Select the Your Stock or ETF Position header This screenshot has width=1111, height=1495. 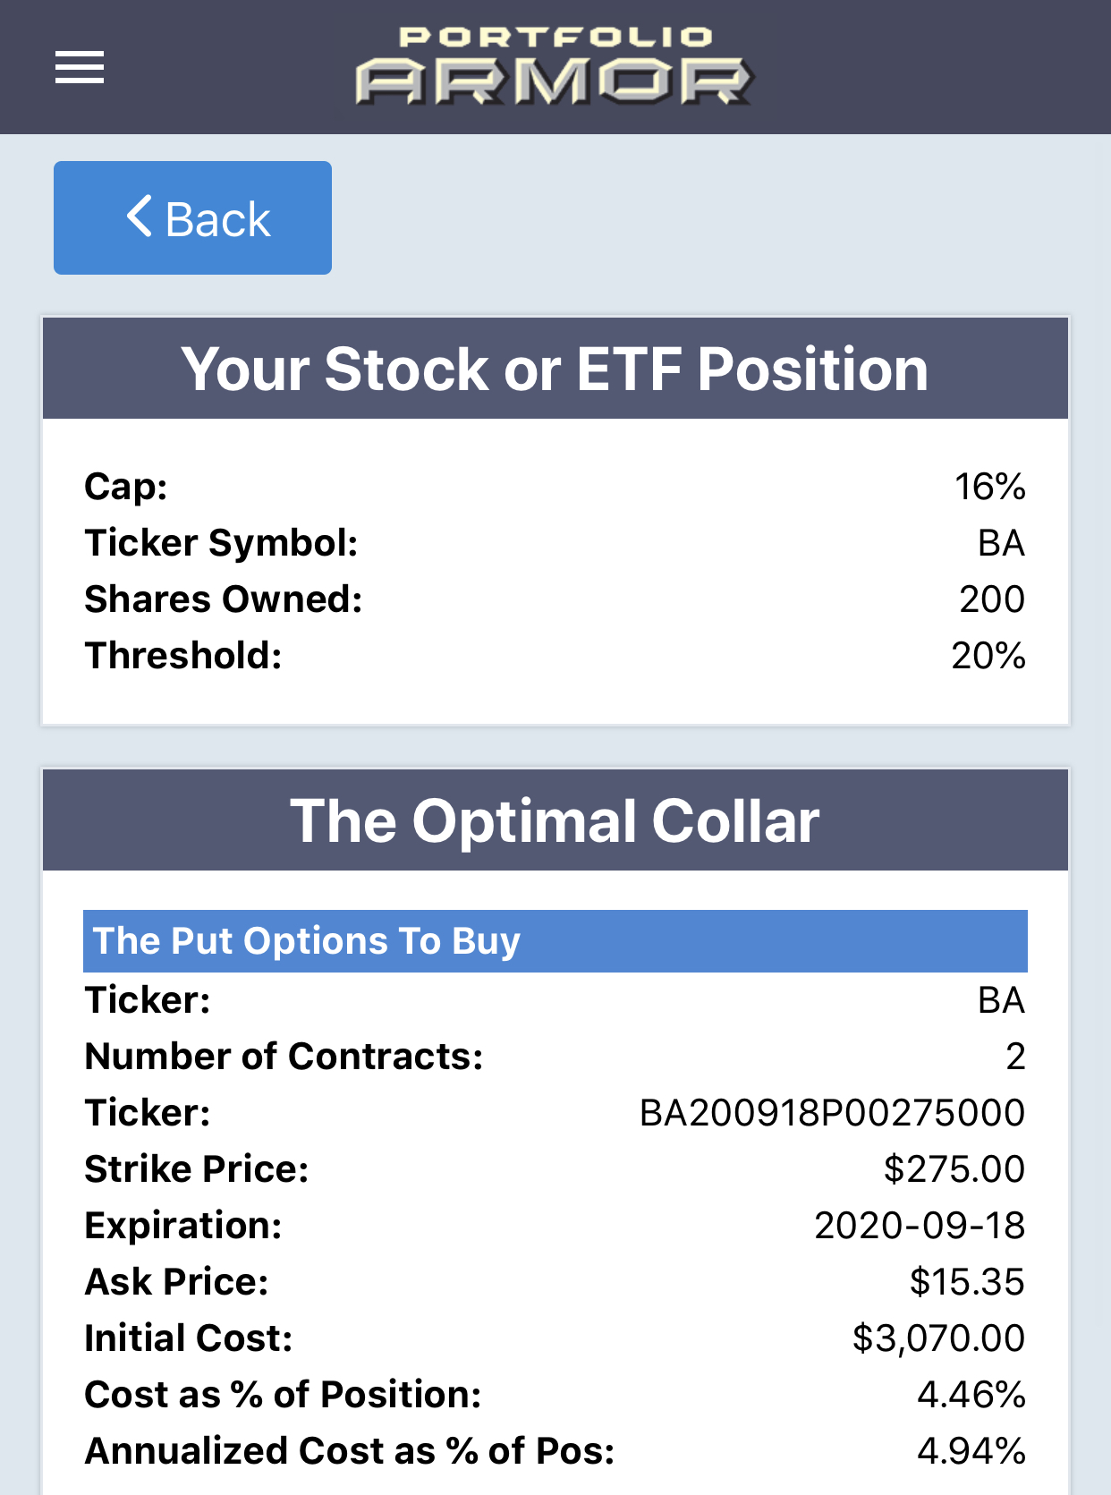point(555,369)
